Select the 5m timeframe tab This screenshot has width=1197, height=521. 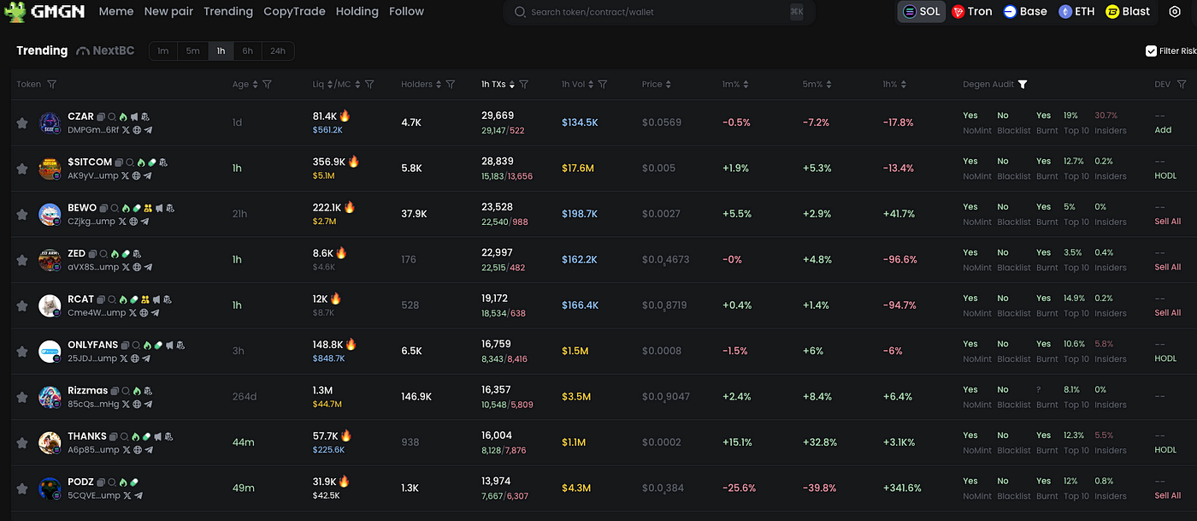click(193, 51)
